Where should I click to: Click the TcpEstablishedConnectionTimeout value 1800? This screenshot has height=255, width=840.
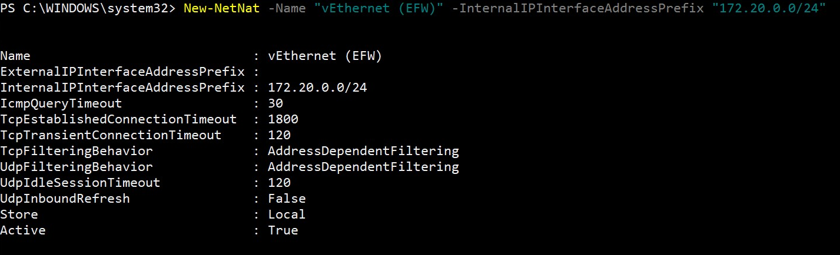click(283, 120)
